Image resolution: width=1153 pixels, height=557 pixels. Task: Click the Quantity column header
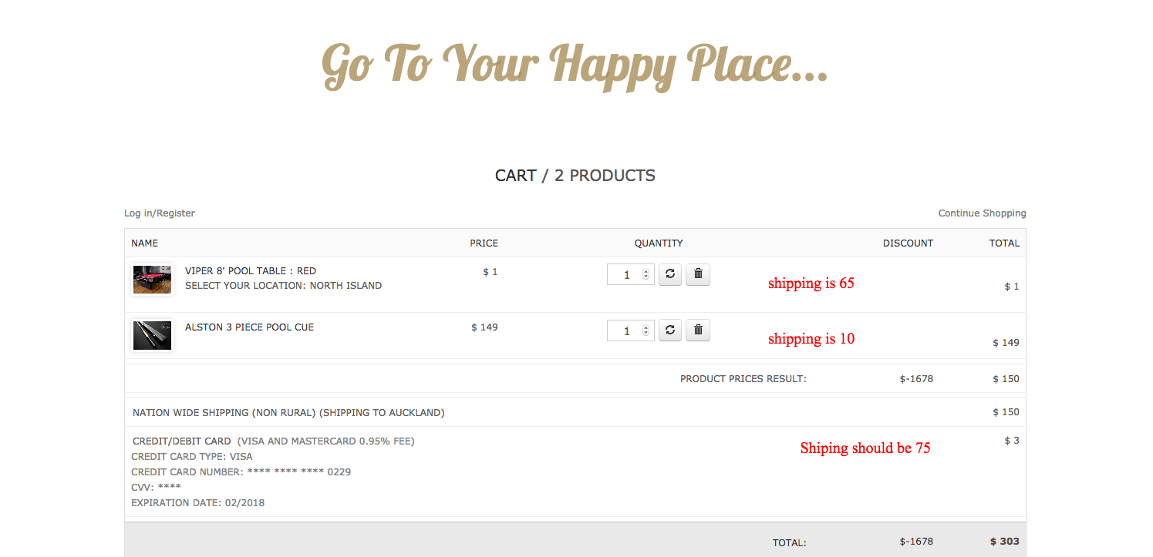[658, 243]
